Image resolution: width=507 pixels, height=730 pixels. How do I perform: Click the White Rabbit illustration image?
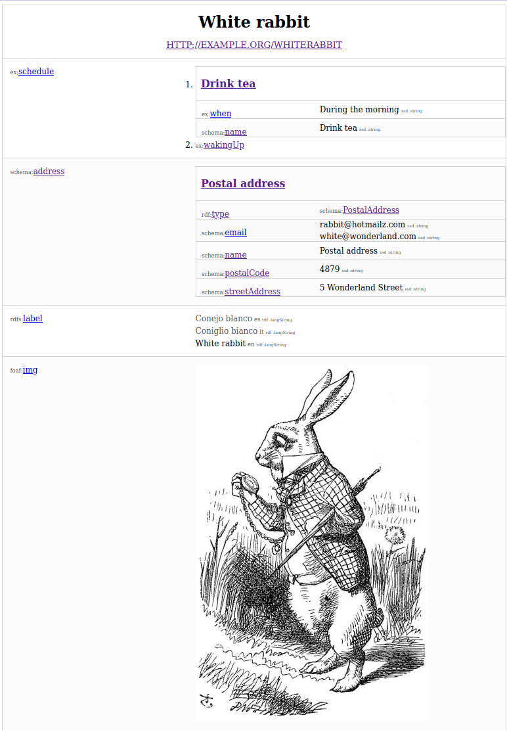point(312,542)
